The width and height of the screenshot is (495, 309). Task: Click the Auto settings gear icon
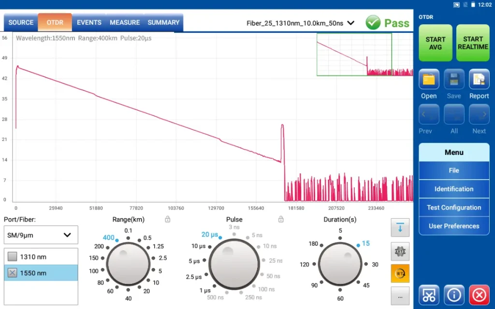click(400, 251)
